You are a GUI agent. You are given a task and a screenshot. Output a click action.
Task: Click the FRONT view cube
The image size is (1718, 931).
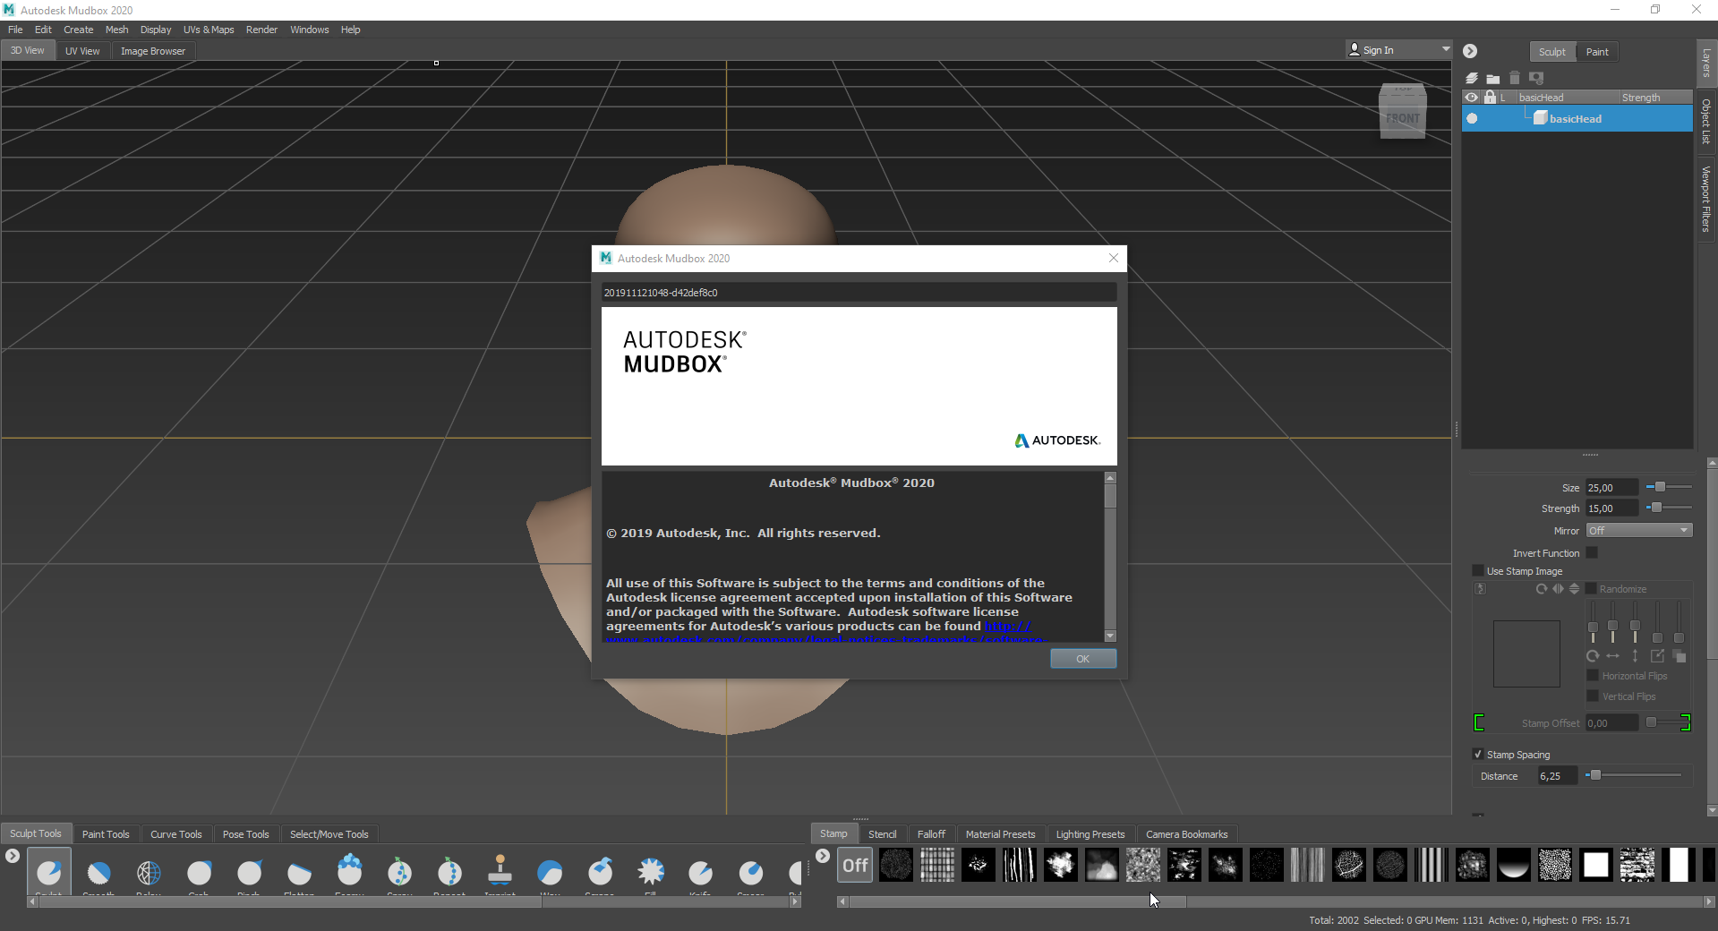(1402, 118)
